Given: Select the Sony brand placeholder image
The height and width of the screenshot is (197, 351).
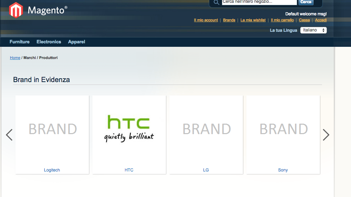Looking at the screenshot, I should tap(283, 130).
